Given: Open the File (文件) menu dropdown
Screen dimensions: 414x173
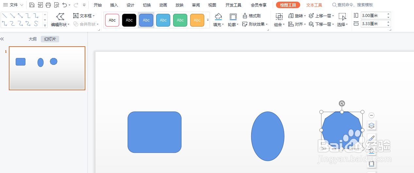Looking at the screenshot, I should click(13, 5).
